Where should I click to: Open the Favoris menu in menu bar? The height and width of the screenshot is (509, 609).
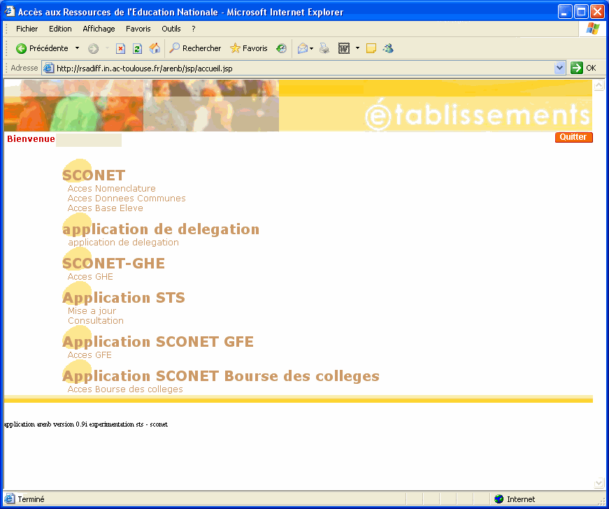point(138,29)
